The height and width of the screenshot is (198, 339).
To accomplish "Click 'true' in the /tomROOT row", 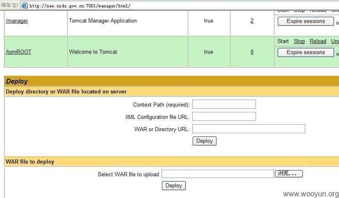I will point(209,52).
